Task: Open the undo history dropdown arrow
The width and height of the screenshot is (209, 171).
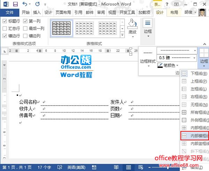Action: point(30,4)
